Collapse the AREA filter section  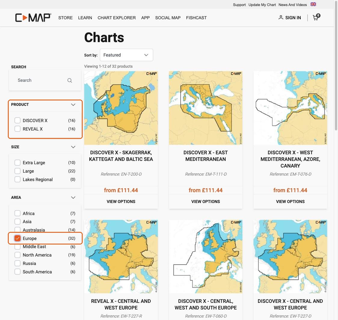[73, 198]
